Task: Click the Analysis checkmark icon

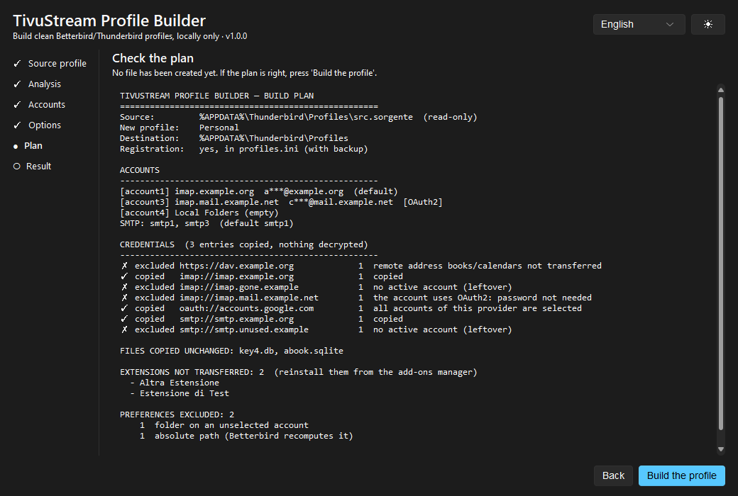Action: 18,84
